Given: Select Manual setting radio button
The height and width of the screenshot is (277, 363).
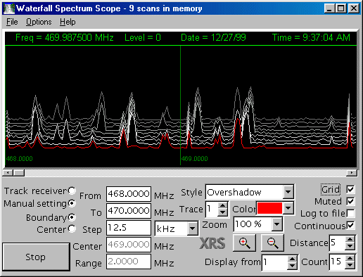Looking at the screenshot, I should click(x=72, y=203).
